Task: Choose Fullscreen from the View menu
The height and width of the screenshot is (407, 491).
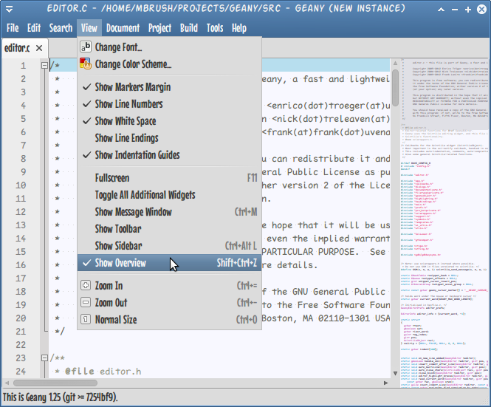Action: 169,178
